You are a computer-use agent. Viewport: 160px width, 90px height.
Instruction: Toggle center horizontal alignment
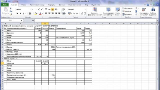click(49, 13)
